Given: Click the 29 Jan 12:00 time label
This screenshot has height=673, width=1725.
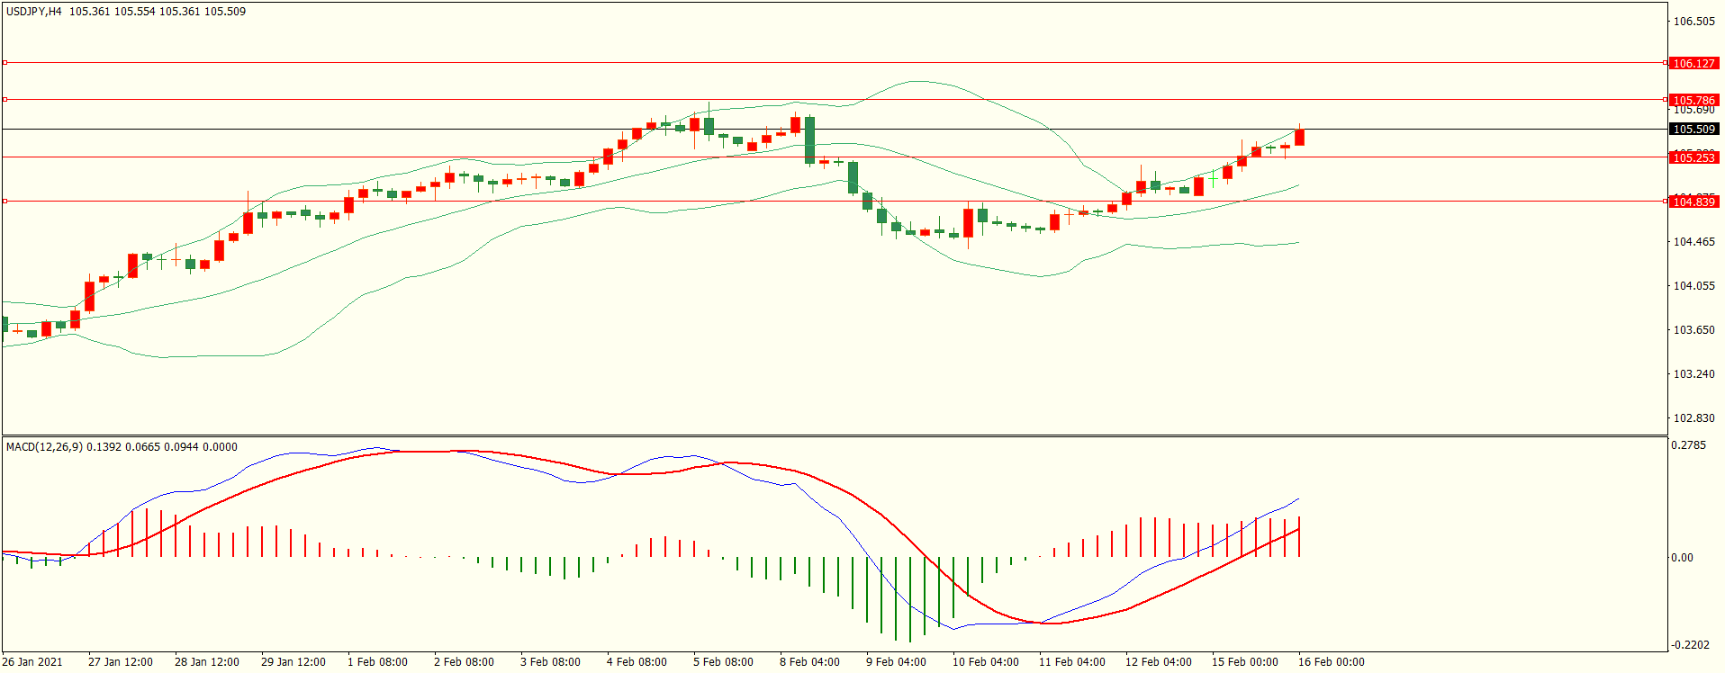Looking at the screenshot, I should tap(294, 661).
